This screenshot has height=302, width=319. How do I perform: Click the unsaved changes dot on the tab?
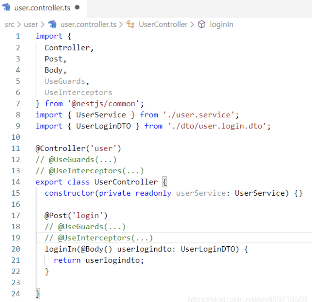pos(77,7)
